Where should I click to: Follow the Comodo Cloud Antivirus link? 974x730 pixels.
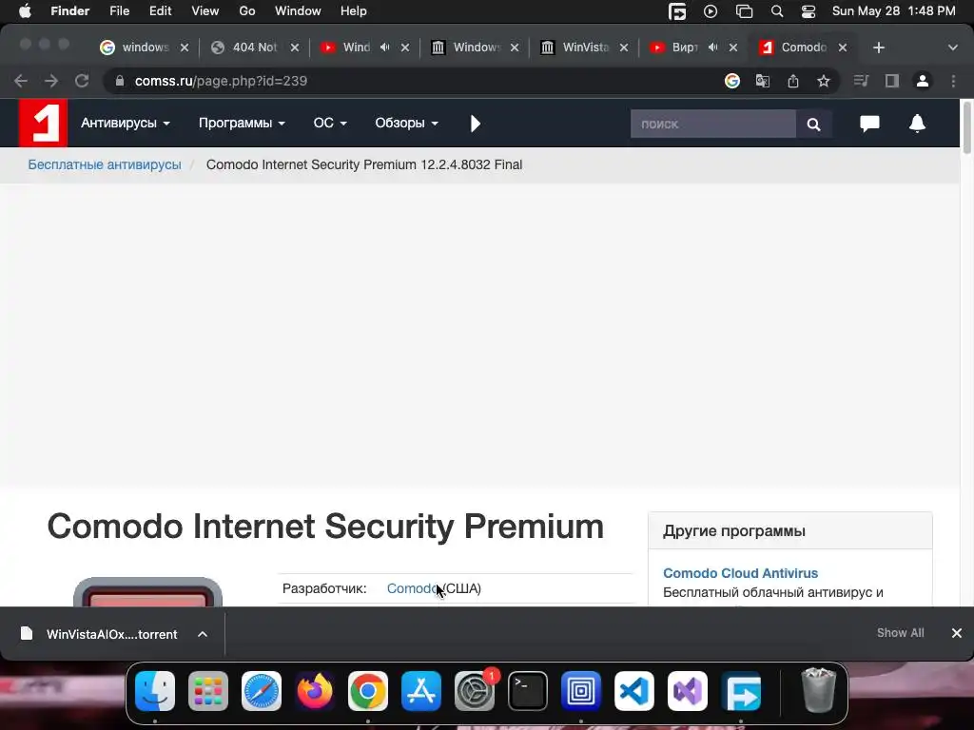click(740, 573)
